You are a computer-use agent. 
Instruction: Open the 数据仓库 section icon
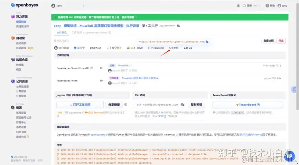13,60
